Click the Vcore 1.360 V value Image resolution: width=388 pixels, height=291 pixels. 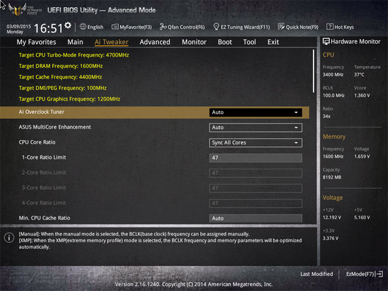click(x=362, y=95)
